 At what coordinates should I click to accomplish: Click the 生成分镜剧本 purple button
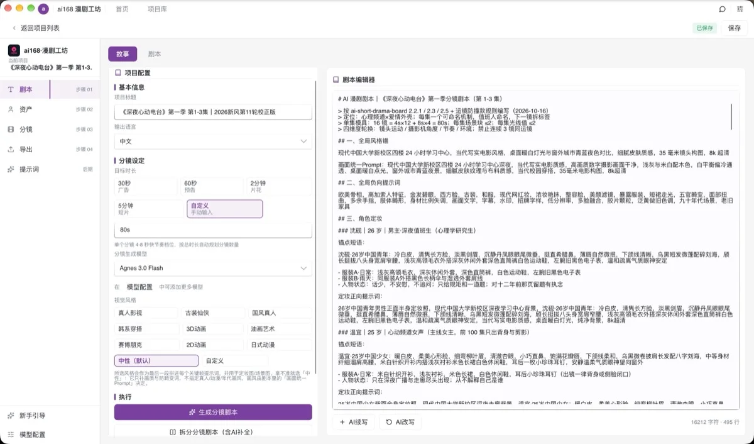coord(213,412)
